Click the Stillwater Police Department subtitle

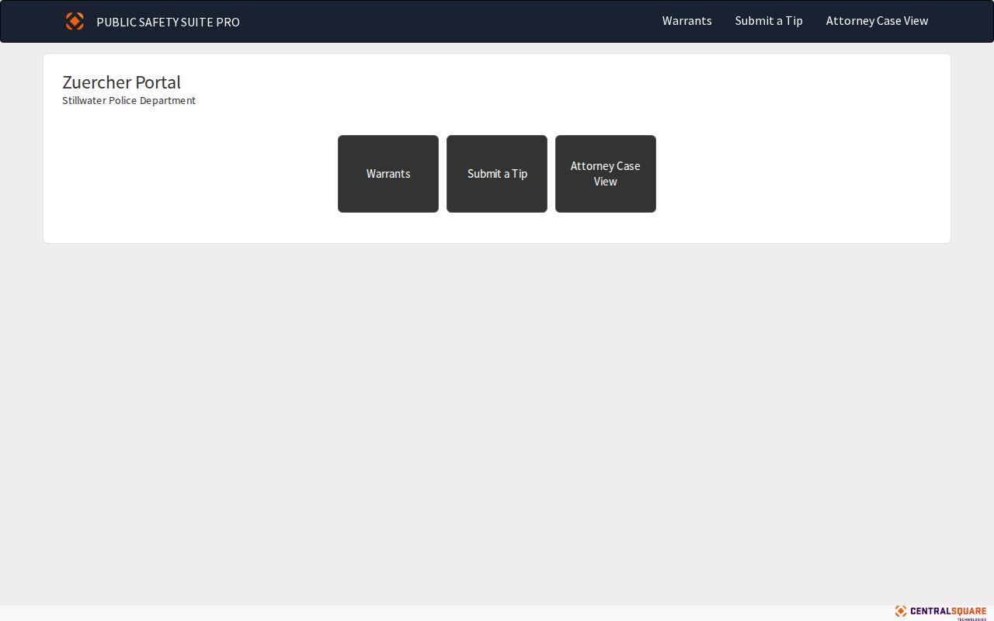[x=129, y=101]
